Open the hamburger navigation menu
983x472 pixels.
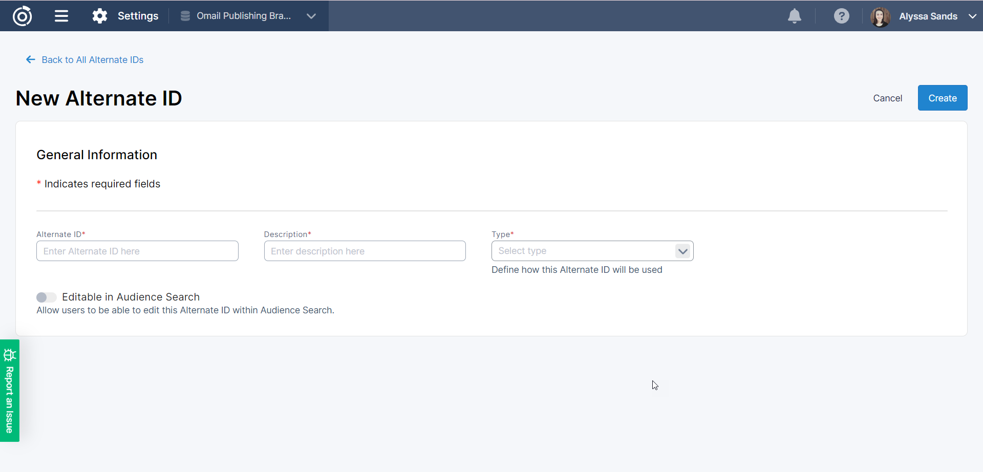tap(61, 16)
